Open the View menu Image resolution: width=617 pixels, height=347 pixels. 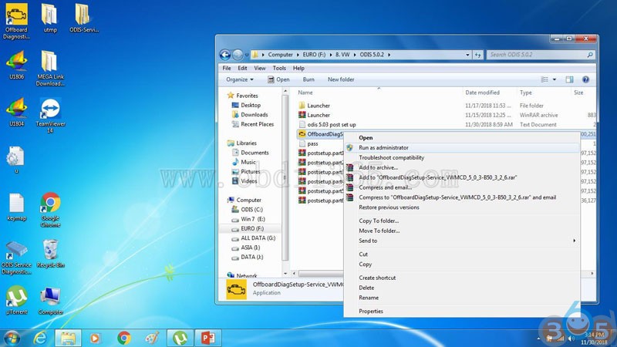260,68
